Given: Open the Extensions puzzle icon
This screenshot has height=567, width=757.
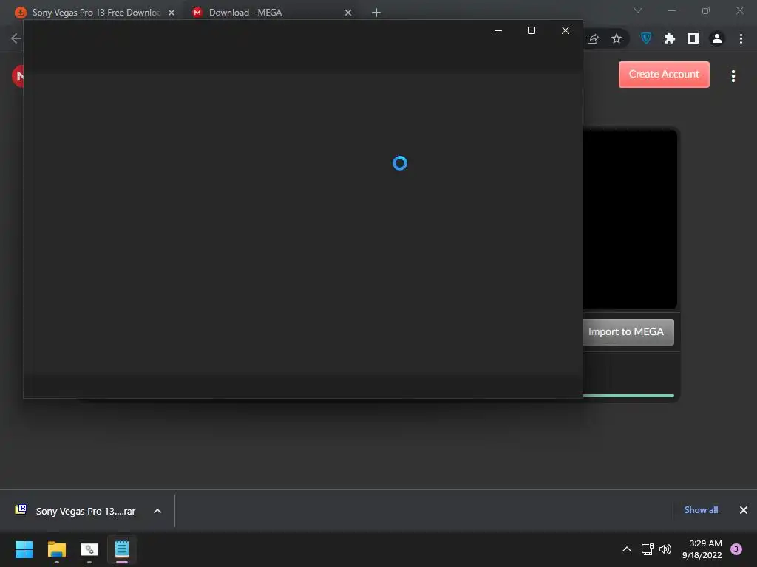Looking at the screenshot, I should click(669, 38).
